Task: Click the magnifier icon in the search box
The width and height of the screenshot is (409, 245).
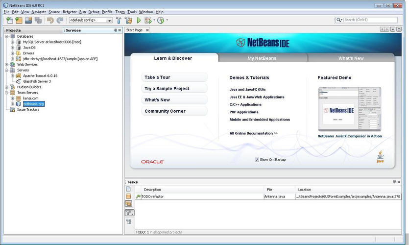Action: (x=338, y=20)
